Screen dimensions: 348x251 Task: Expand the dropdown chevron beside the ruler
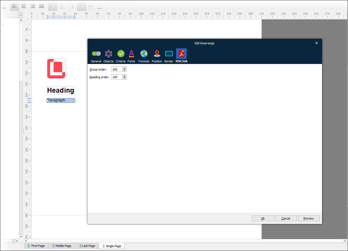21,15
